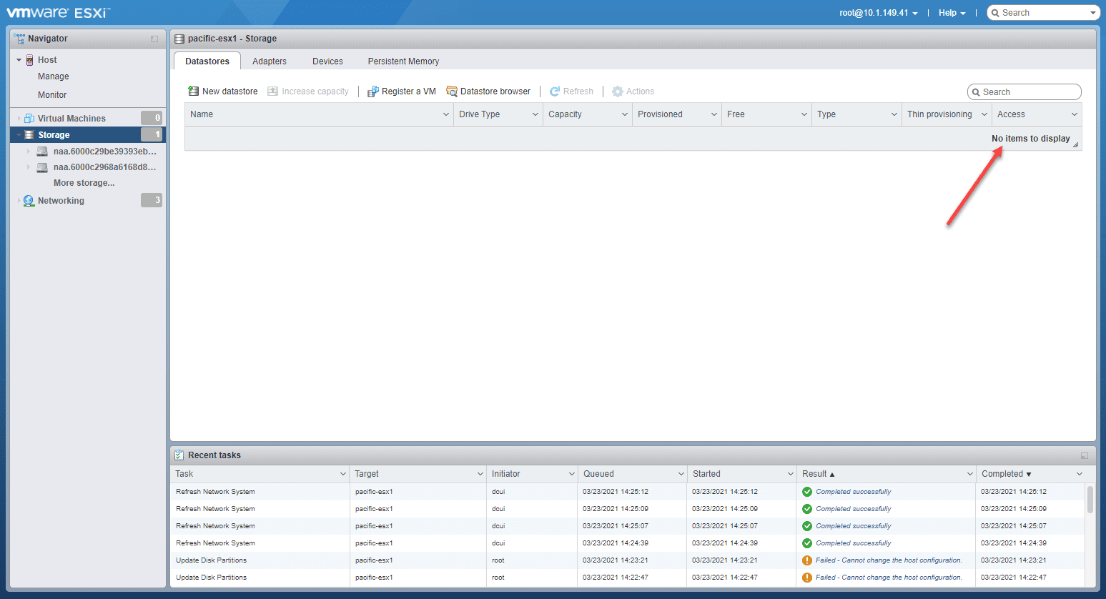Click the New datastore button label

[x=230, y=91]
